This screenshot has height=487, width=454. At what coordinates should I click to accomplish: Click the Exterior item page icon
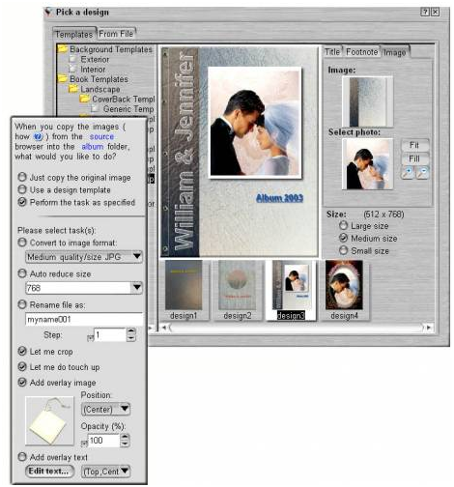pyautogui.click(x=73, y=59)
